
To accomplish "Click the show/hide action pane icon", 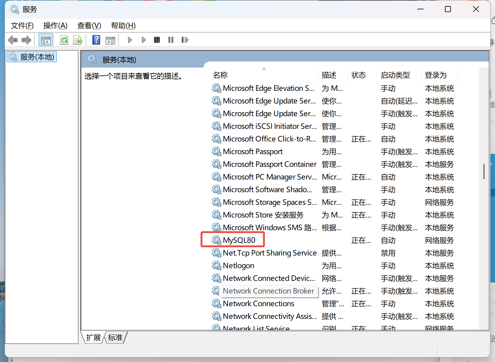I will coord(110,40).
